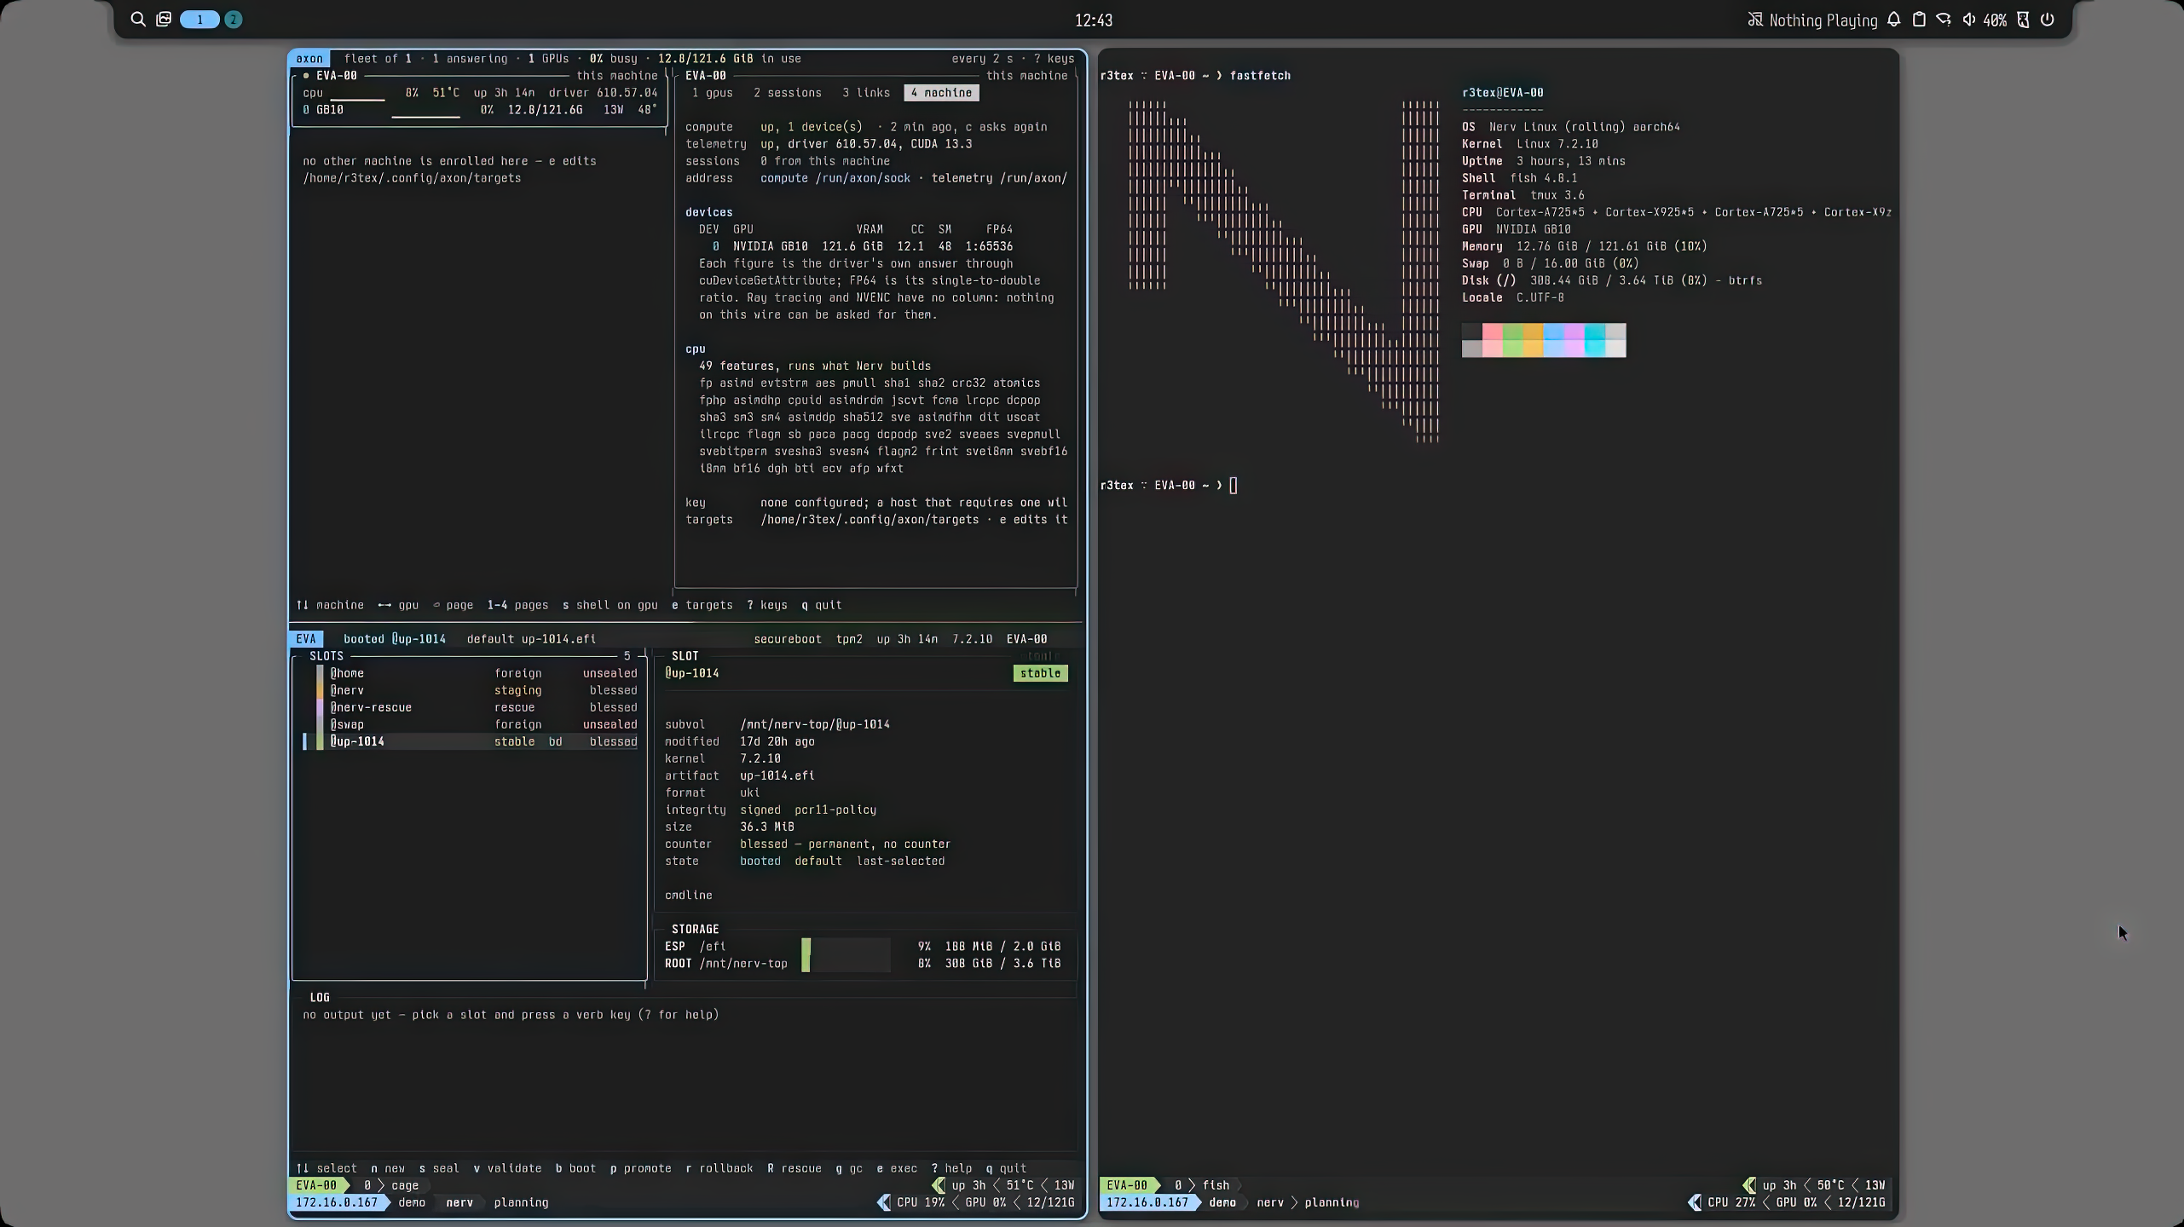Click the '0 GB10' GPU row in machine card
This screenshot has width=2184, height=1227.
click(x=480, y=110)
